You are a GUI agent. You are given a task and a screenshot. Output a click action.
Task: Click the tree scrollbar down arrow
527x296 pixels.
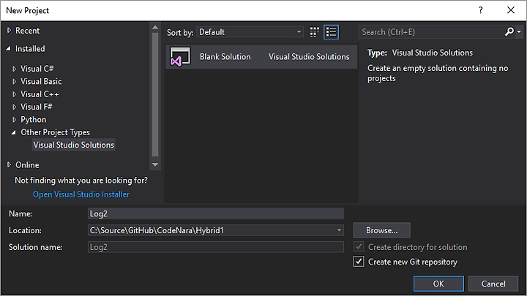tap(155, 164)
